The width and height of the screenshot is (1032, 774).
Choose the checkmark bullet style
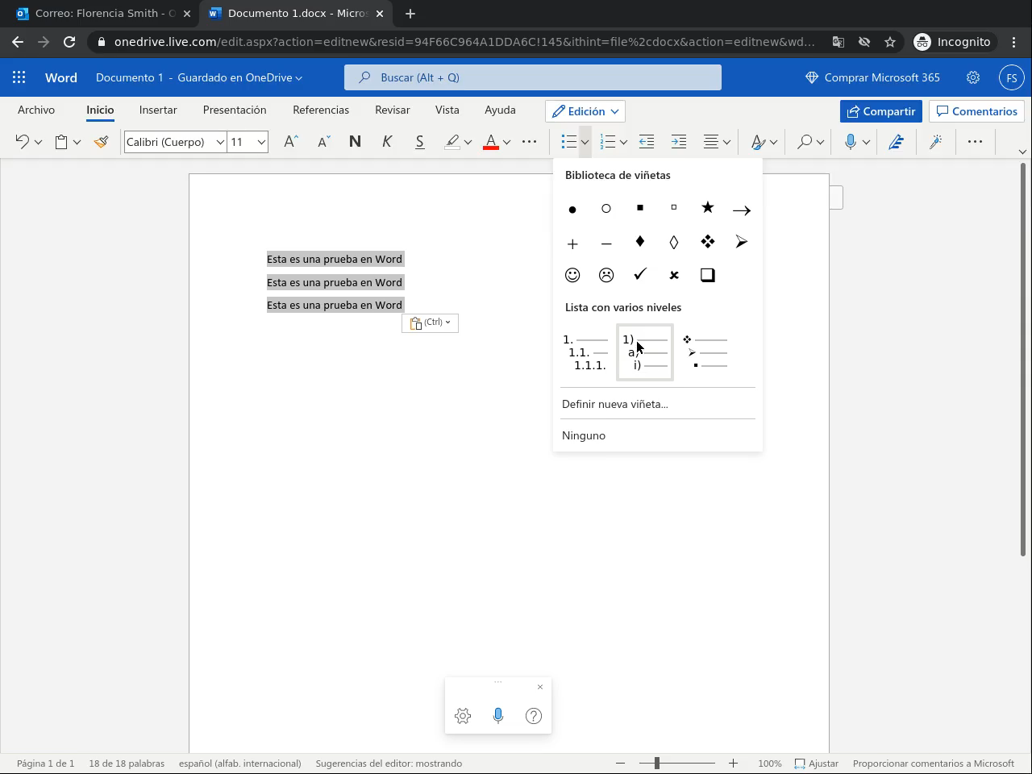[640, 275]
